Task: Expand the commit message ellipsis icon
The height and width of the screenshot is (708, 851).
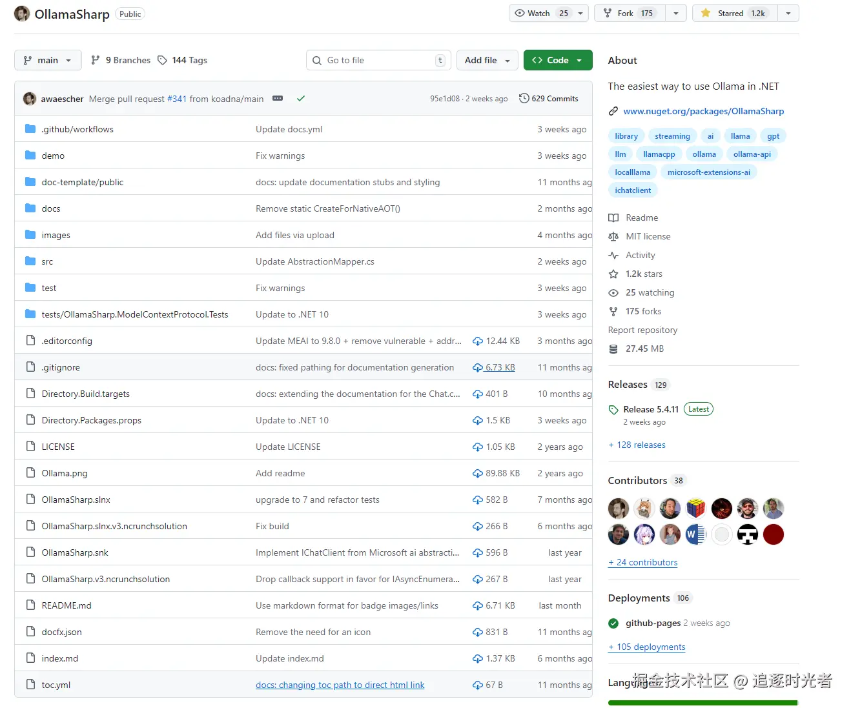Action: 278,99
